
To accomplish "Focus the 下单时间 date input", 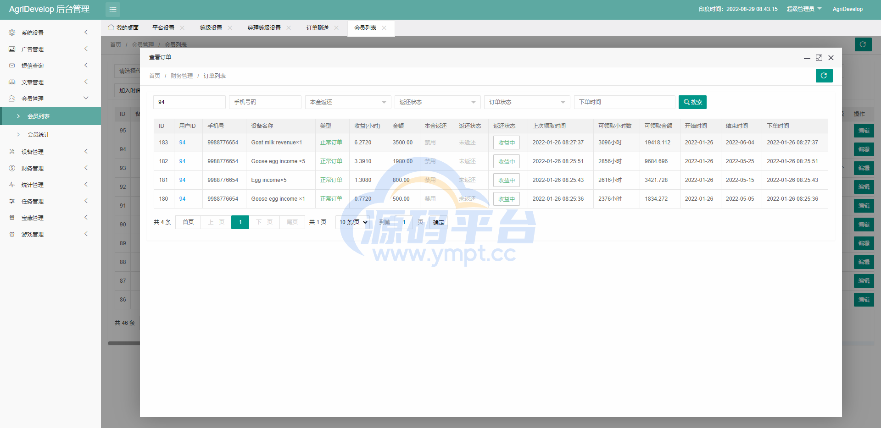I will pyautogui.click(x=625, y=102).
